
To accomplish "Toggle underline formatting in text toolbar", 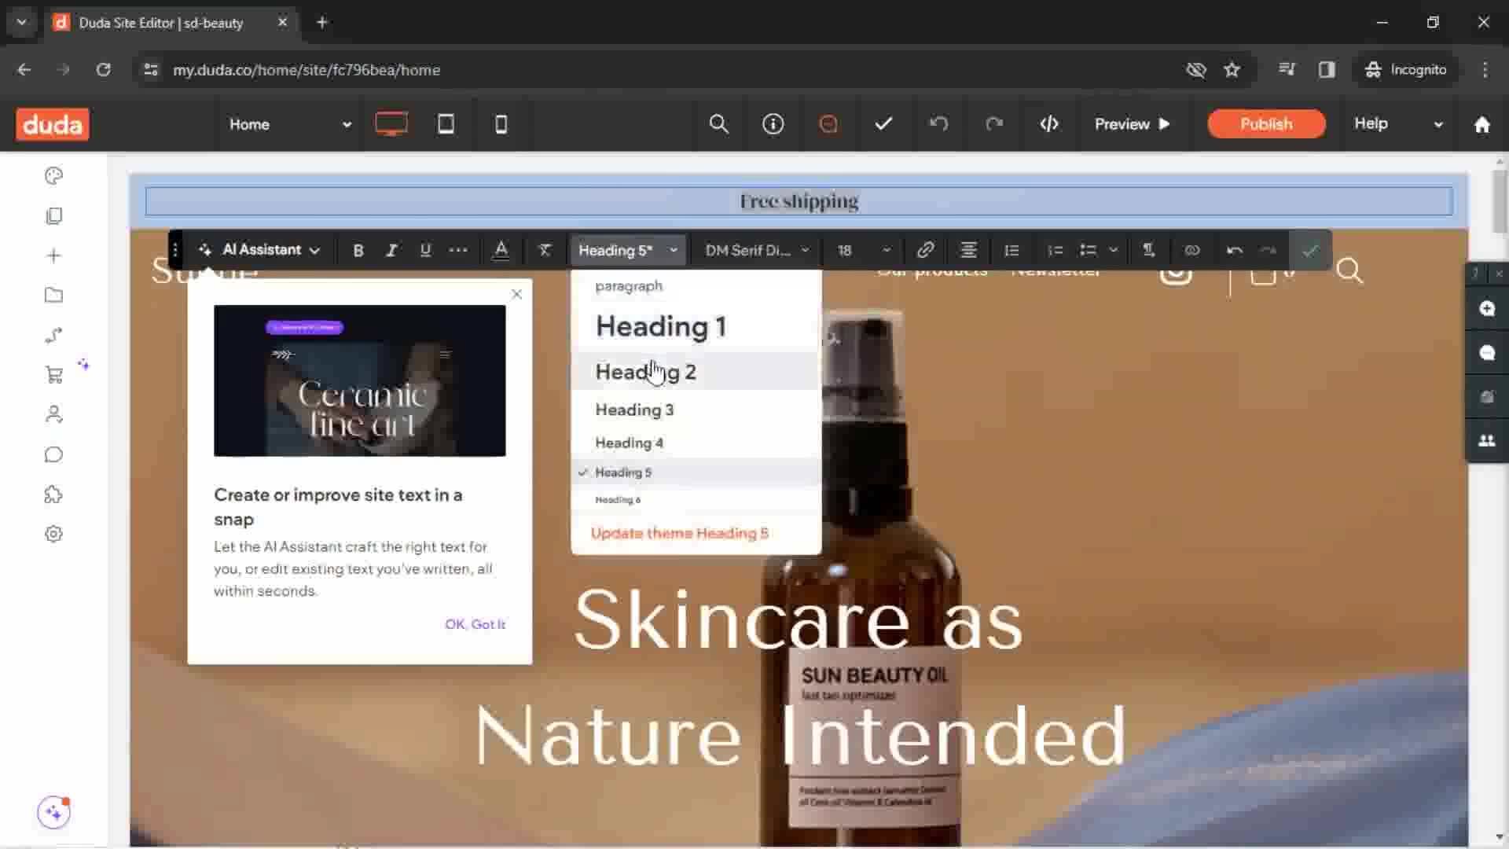I will [425, 250].
